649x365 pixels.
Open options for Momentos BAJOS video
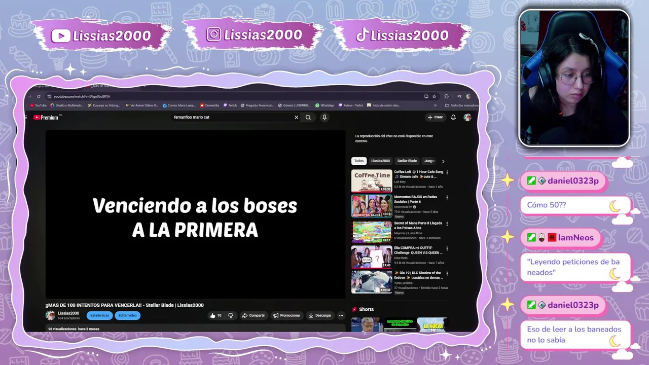pyautogui.click(x=447, y=197)
